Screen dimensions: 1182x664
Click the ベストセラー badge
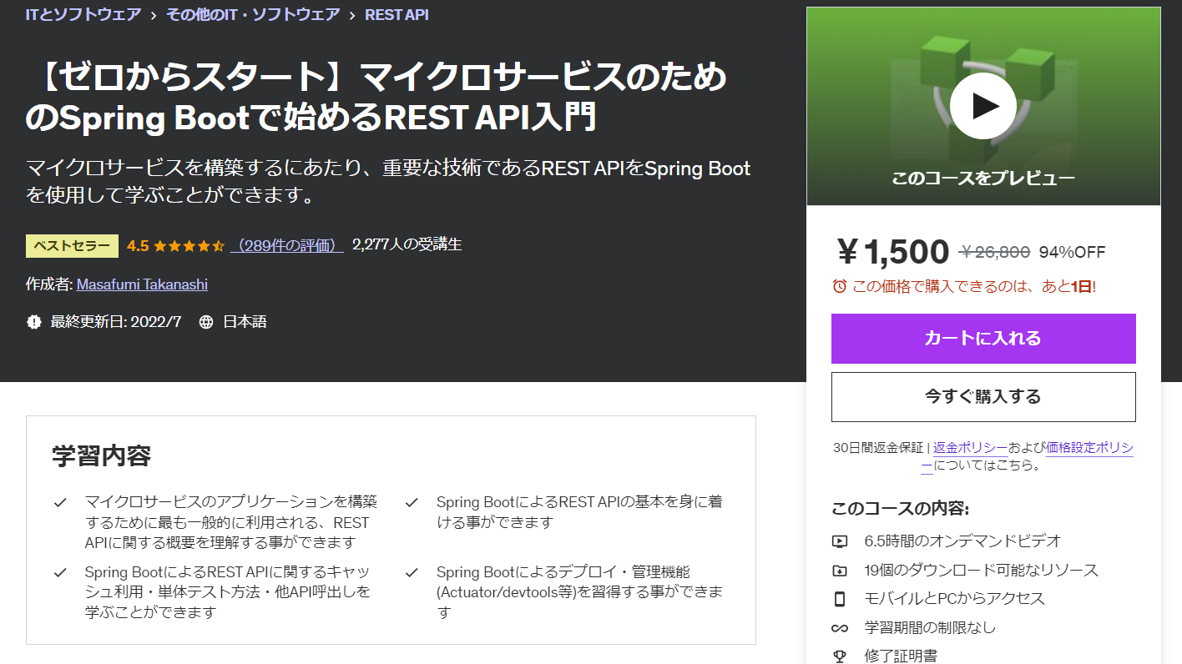73,245
